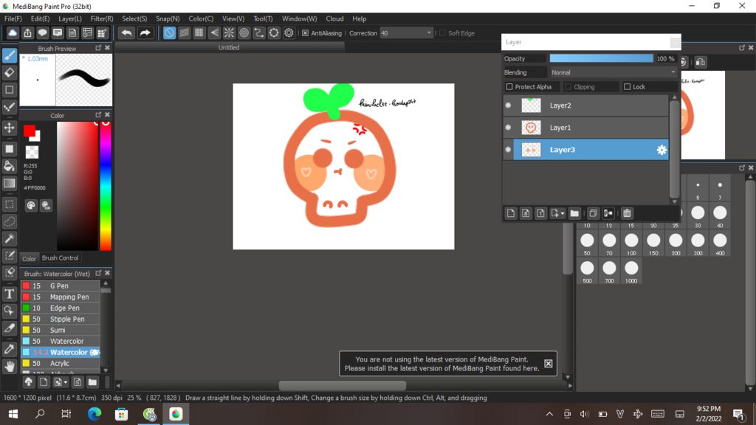This screenshot has width=756, height=425.
Task: Adjust the layer Opacity slider
Action: [x=601, y=58]
